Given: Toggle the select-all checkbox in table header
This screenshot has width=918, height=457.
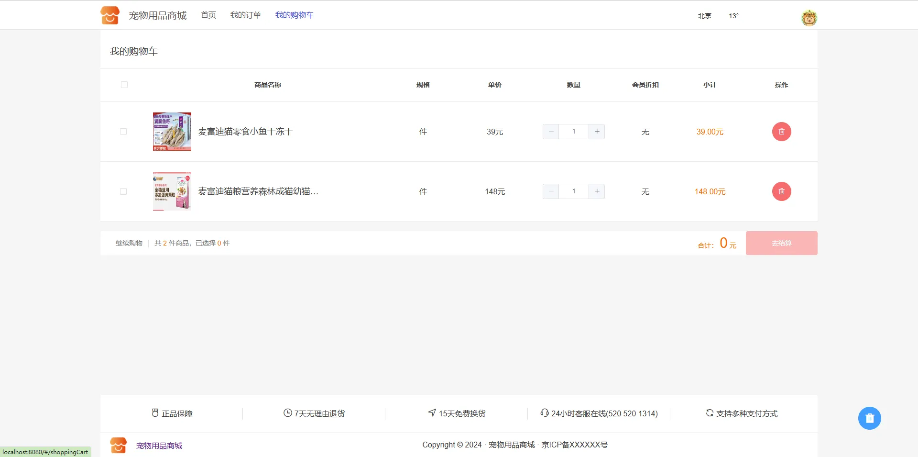Looking at the screenshot, I should (124, 85).
